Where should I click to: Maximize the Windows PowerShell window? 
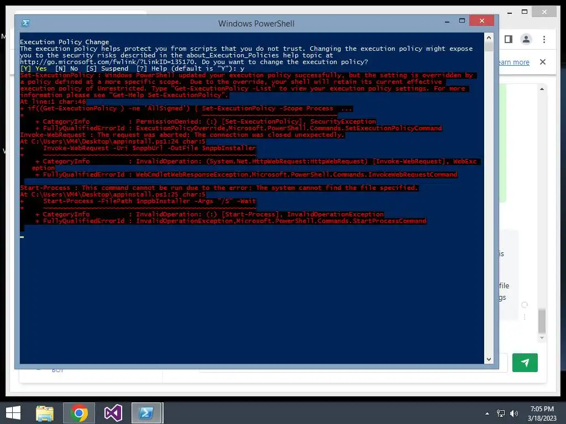point(462,21)
